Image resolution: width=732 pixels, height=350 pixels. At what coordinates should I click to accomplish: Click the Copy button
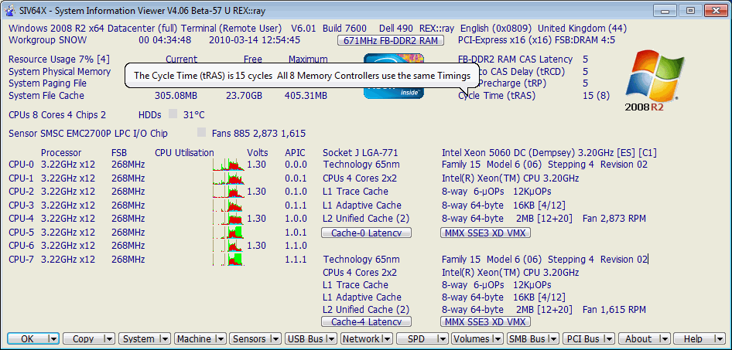click(83, 339)
